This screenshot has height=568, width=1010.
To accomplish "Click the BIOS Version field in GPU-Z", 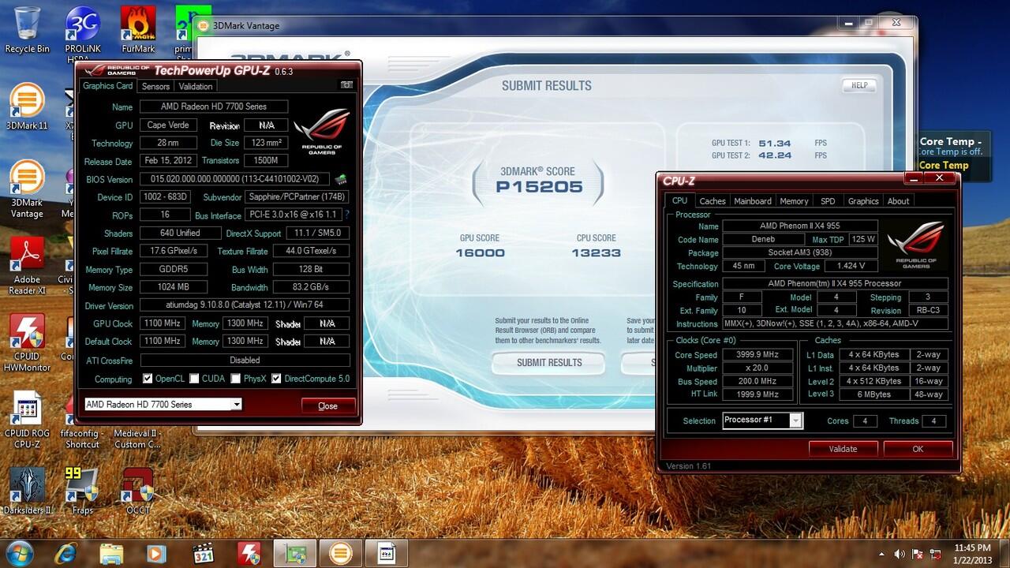I will tap(235, 179).
